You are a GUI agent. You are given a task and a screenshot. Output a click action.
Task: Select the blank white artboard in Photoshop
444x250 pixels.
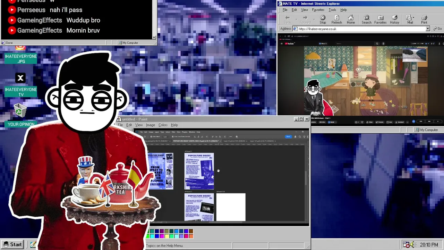coord(231,207)
